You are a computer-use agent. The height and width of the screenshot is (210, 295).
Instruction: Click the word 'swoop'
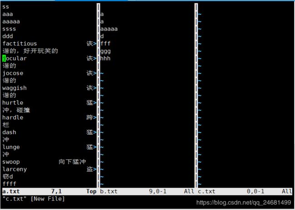click(11, 162)
